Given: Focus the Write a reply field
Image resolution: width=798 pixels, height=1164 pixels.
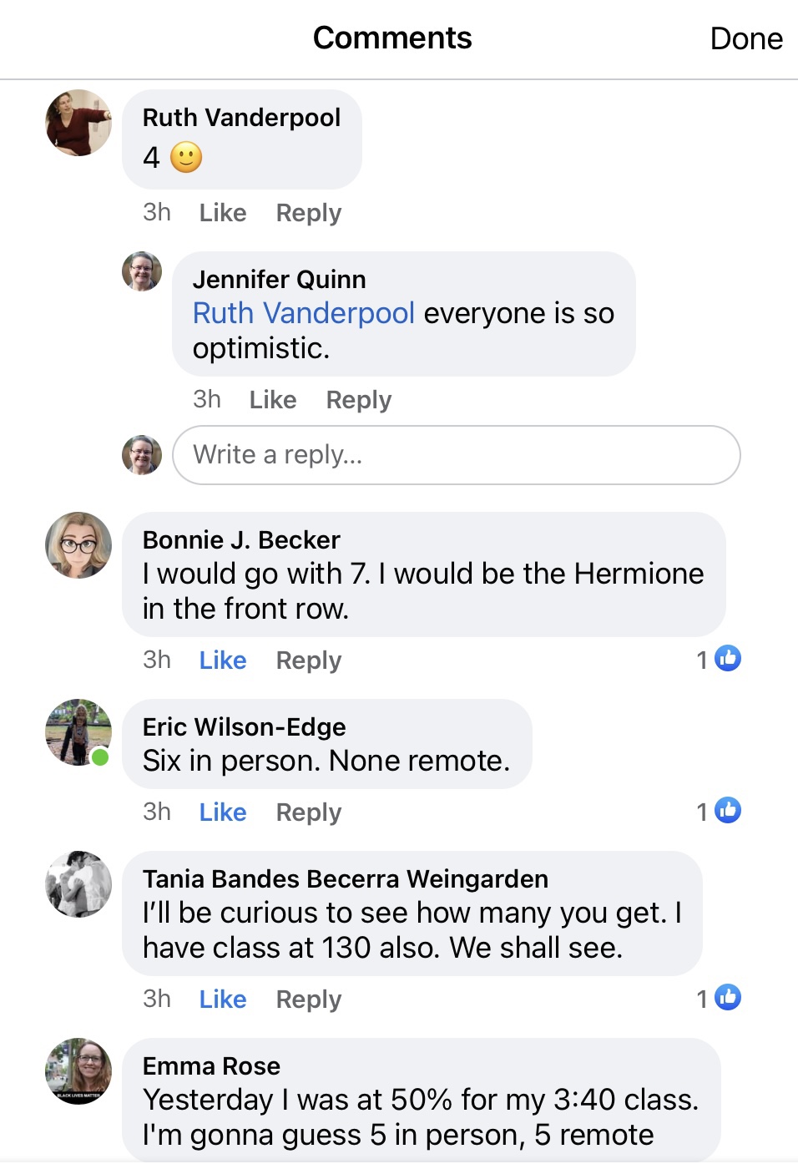Looking at the screenshot, I should coord(456,455).
